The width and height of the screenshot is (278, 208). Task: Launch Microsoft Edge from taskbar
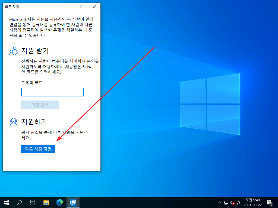point(59,203)
